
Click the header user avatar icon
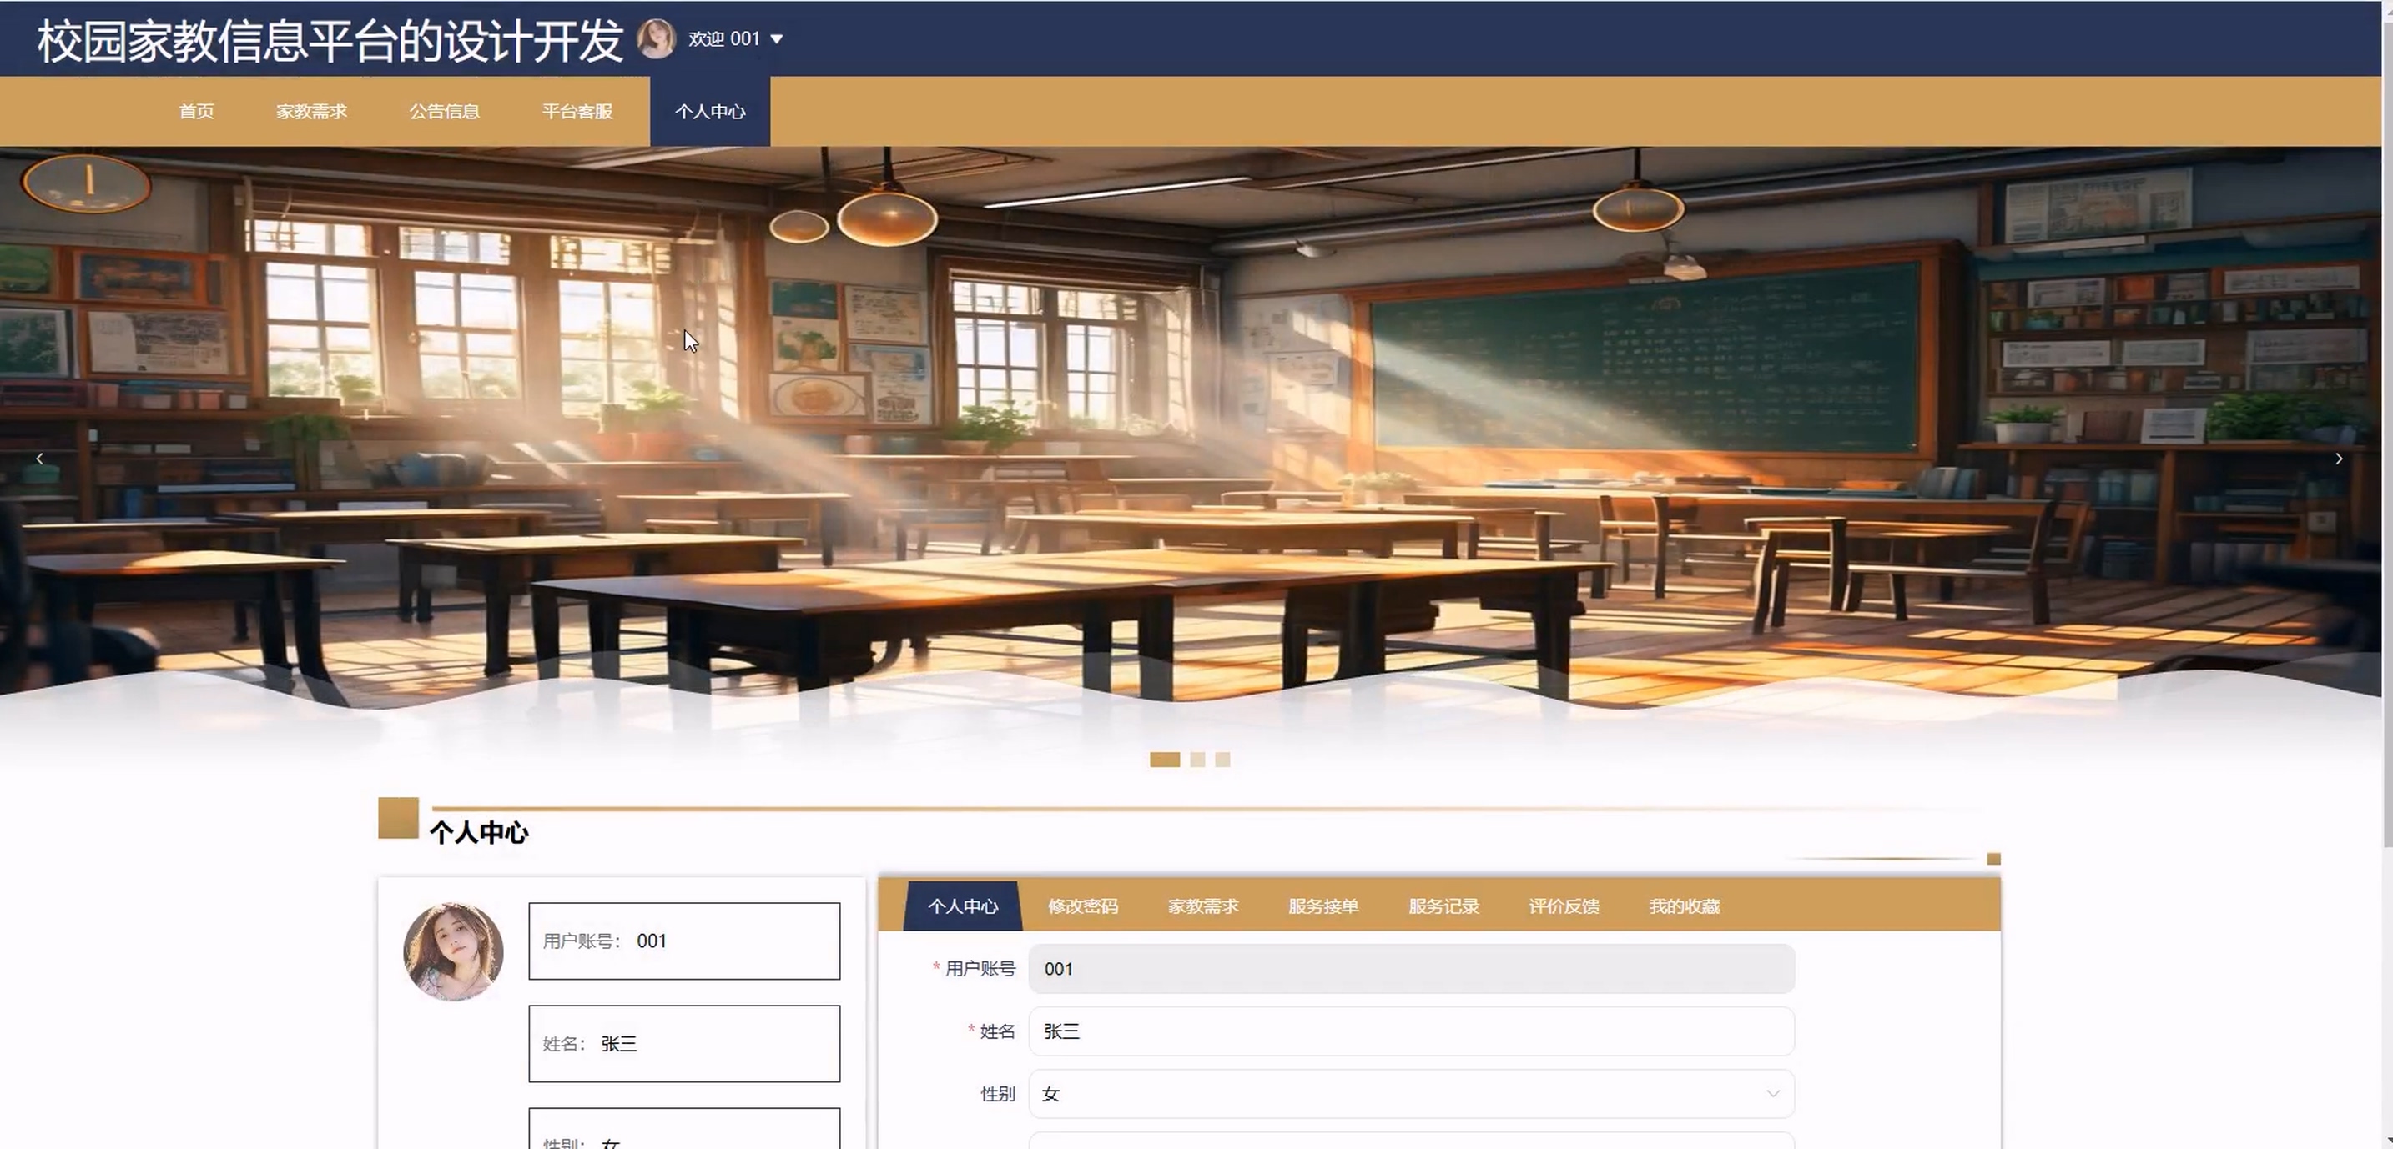[656, 39]
